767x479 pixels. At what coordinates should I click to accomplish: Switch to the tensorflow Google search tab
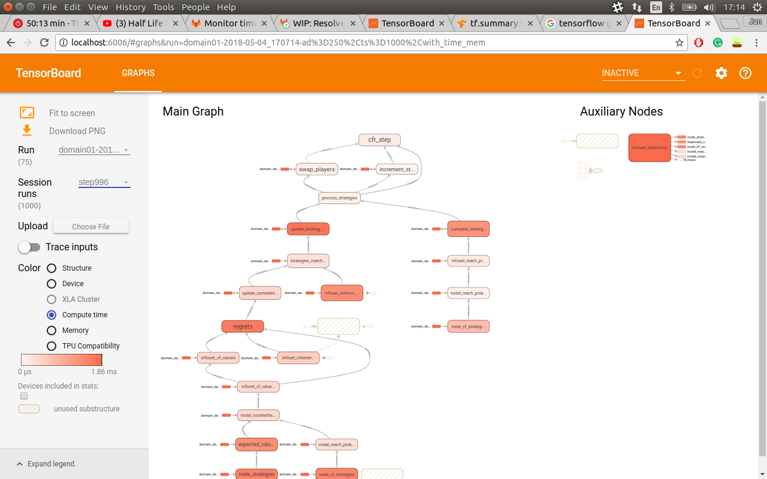point(585,23)
